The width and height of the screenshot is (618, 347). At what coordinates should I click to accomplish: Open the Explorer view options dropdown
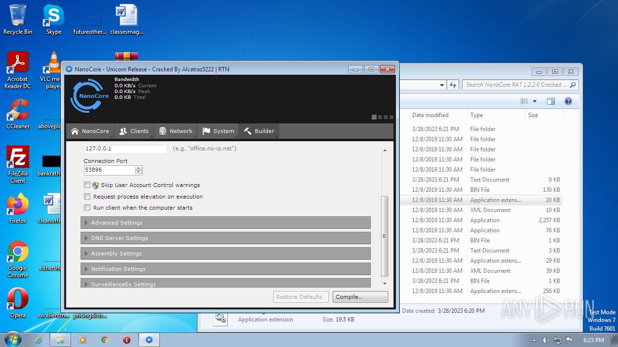[534, 101]
